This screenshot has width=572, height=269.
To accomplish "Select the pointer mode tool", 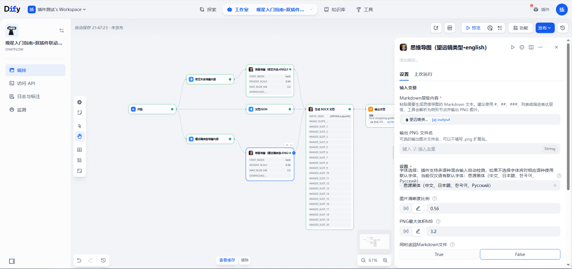I will click(80, 126).
